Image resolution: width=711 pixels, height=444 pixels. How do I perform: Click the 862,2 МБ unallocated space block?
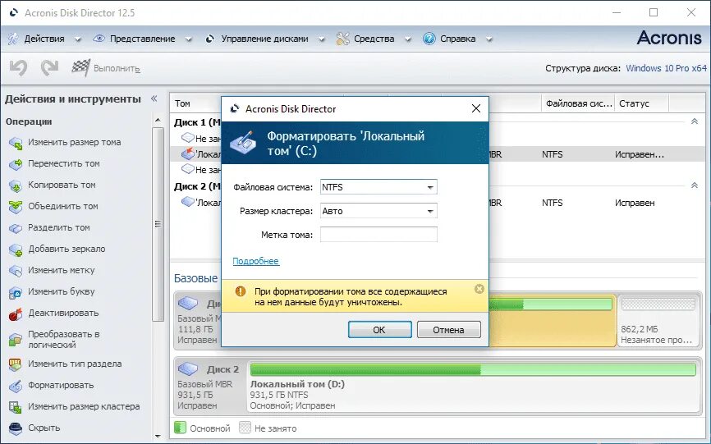coord(658,320)
